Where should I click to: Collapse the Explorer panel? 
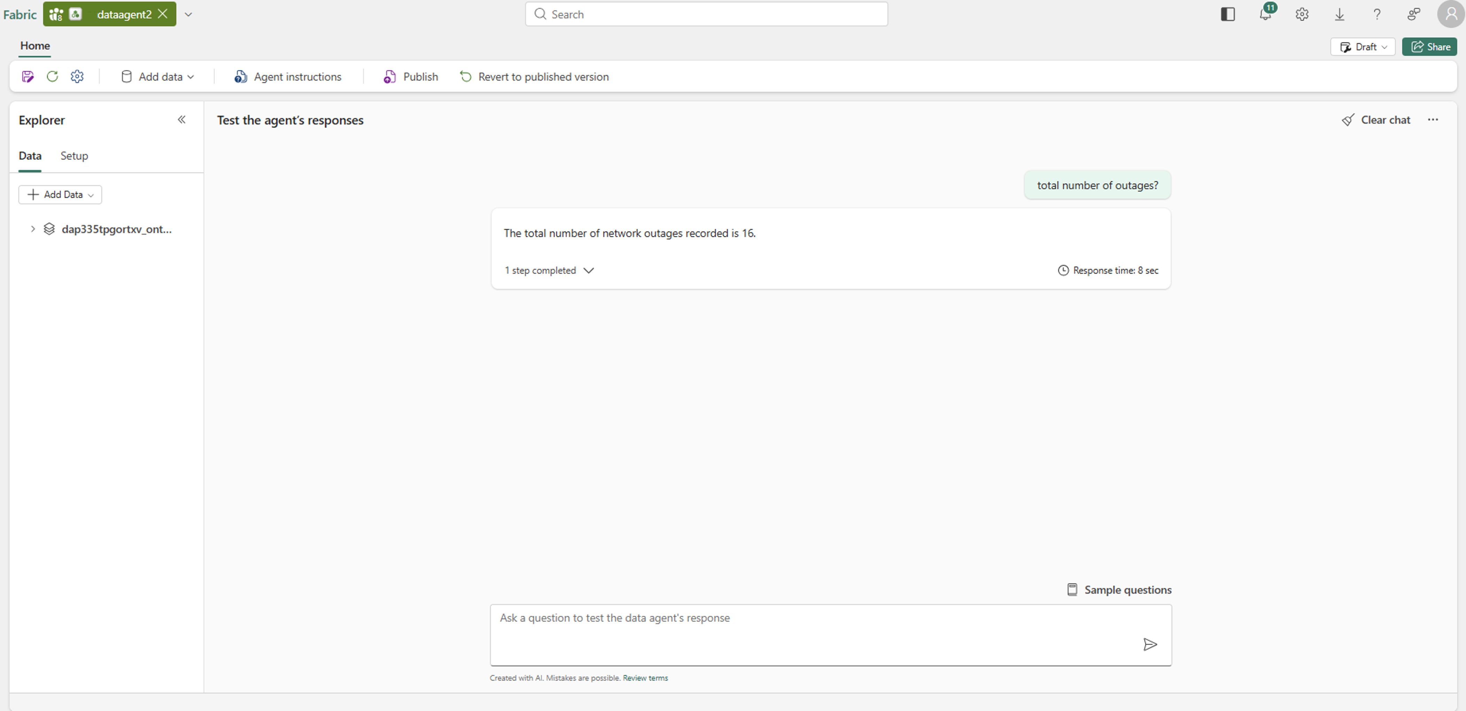click(182, 119)
